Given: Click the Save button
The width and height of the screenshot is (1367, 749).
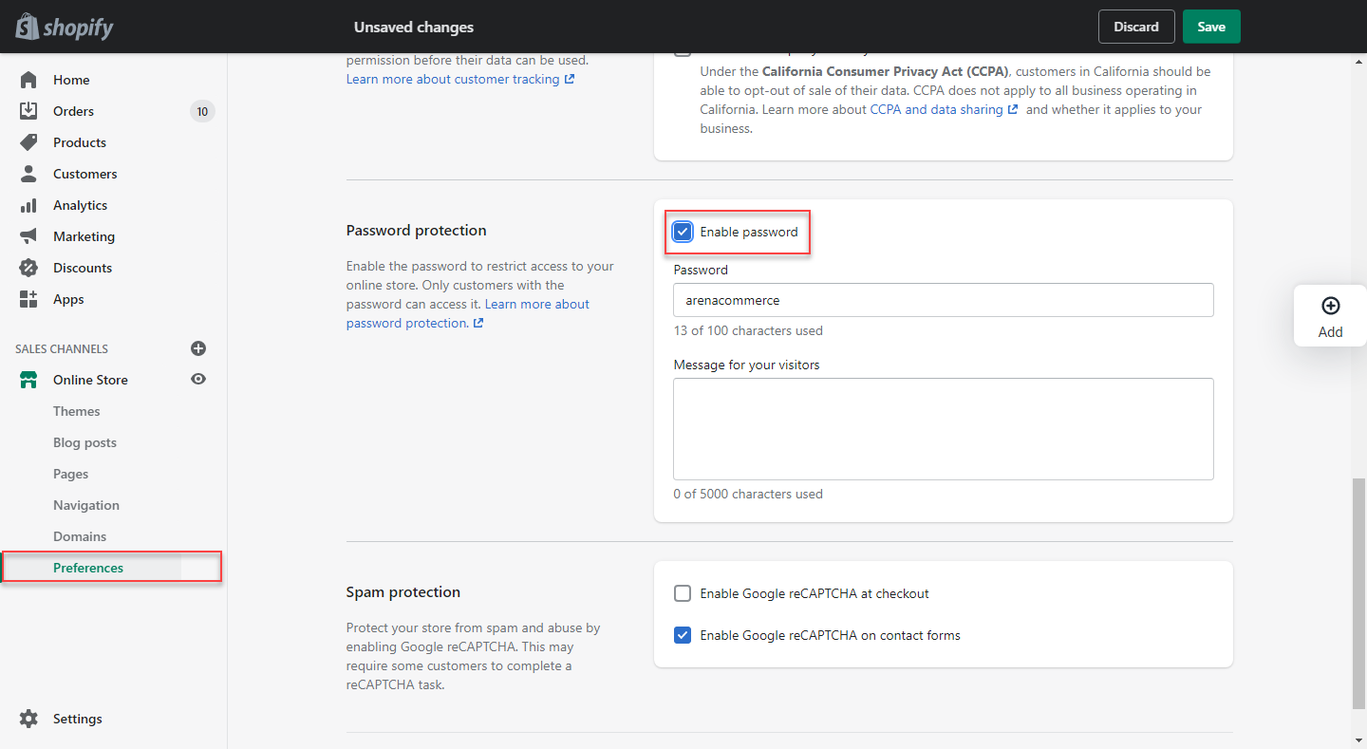Looking at the screenshot, I should (1211, 27).
